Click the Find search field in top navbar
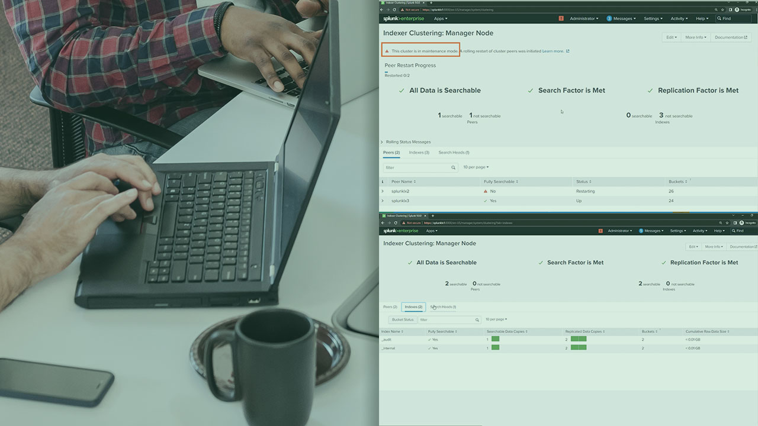Image resolution: width=758 pixels, height=426 pixels. [x=735, y=18]
